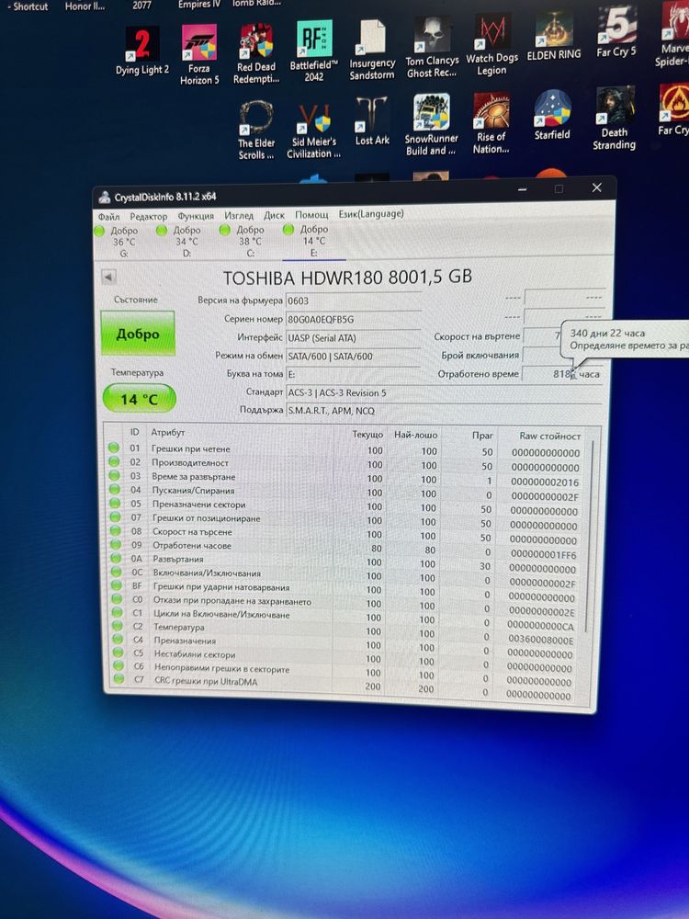689x919 pixels.
Task: Go to previous disk arrow button
Action: 109,277
